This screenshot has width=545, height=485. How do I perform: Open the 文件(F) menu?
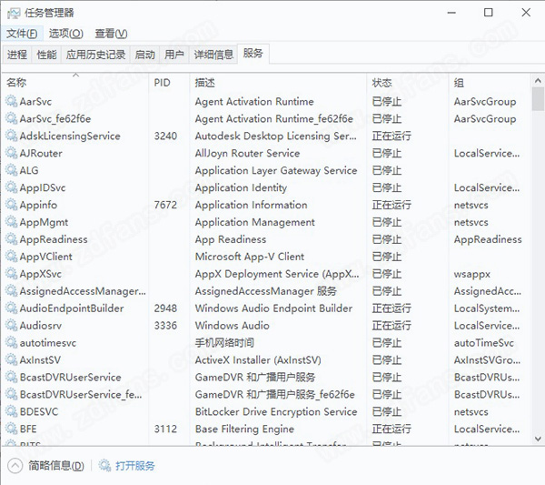(x=22, y=34)
